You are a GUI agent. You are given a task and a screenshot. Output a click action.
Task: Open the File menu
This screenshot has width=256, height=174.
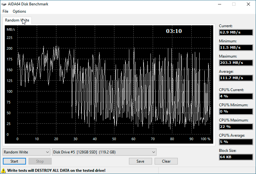coord(5,11)
